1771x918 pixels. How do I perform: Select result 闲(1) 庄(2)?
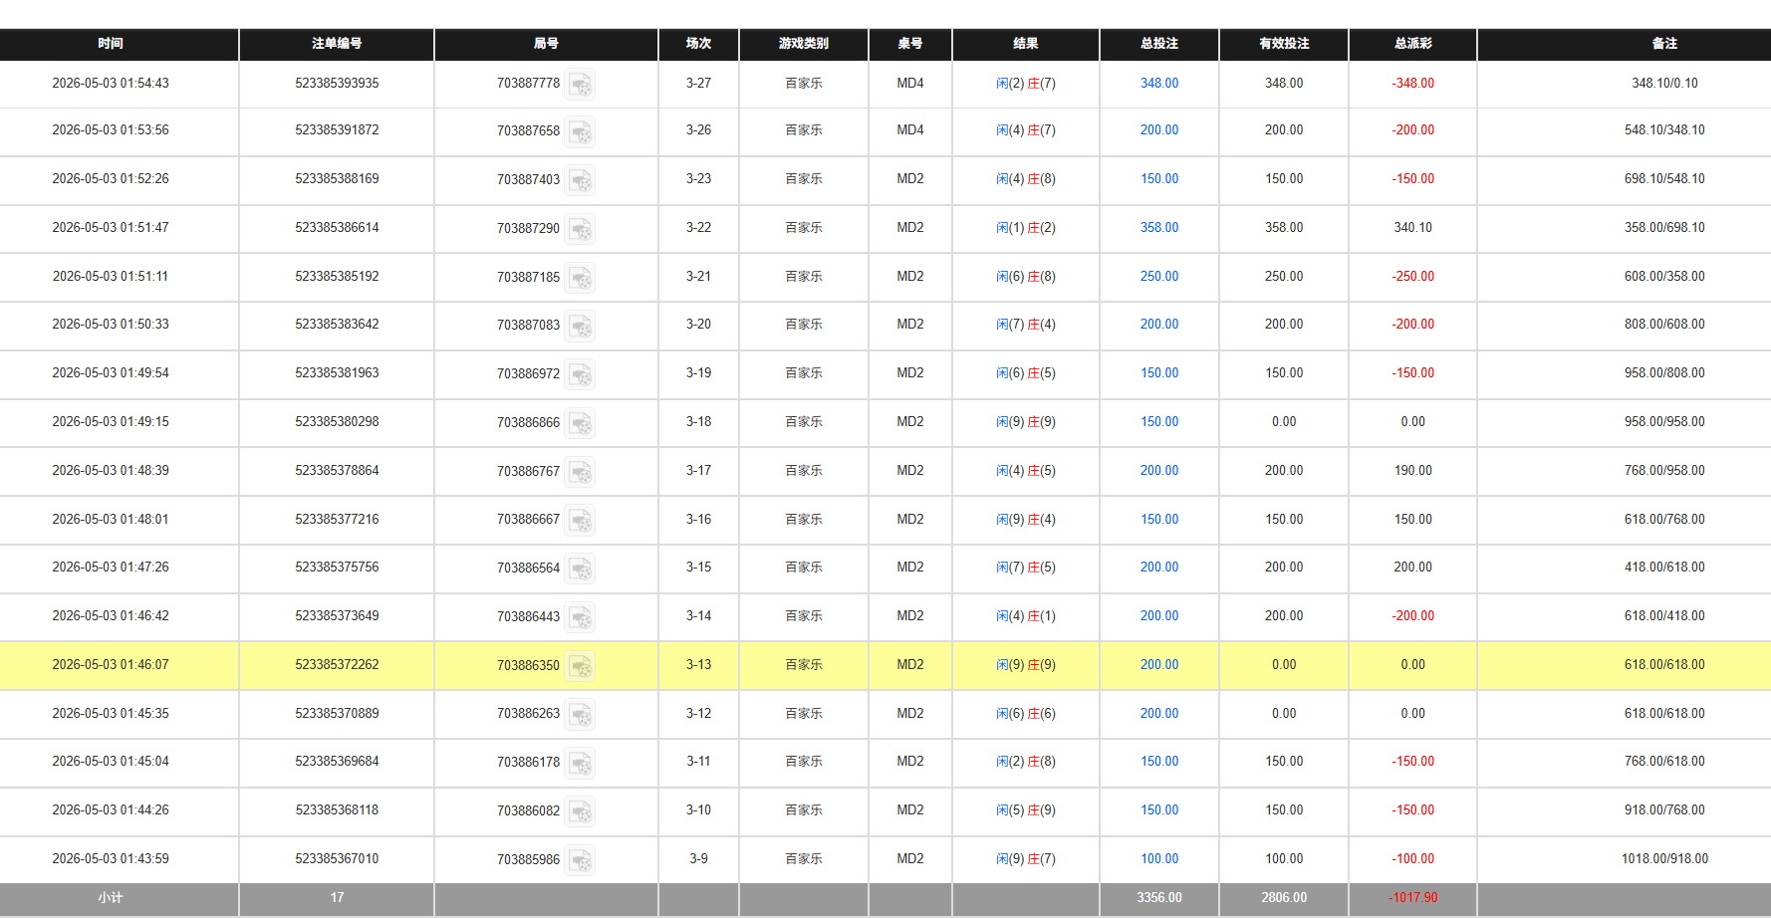pyautogui.click(x=1026, y=228)
